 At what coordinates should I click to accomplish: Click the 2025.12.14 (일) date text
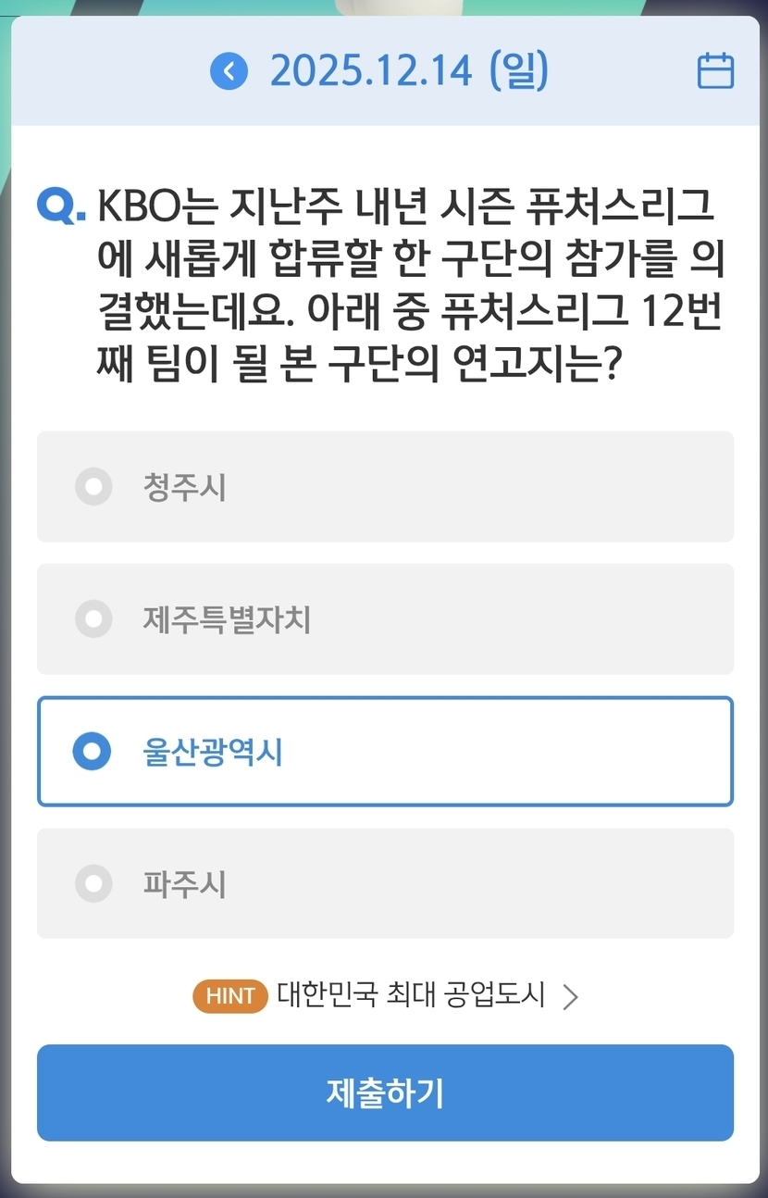(409, 71)
